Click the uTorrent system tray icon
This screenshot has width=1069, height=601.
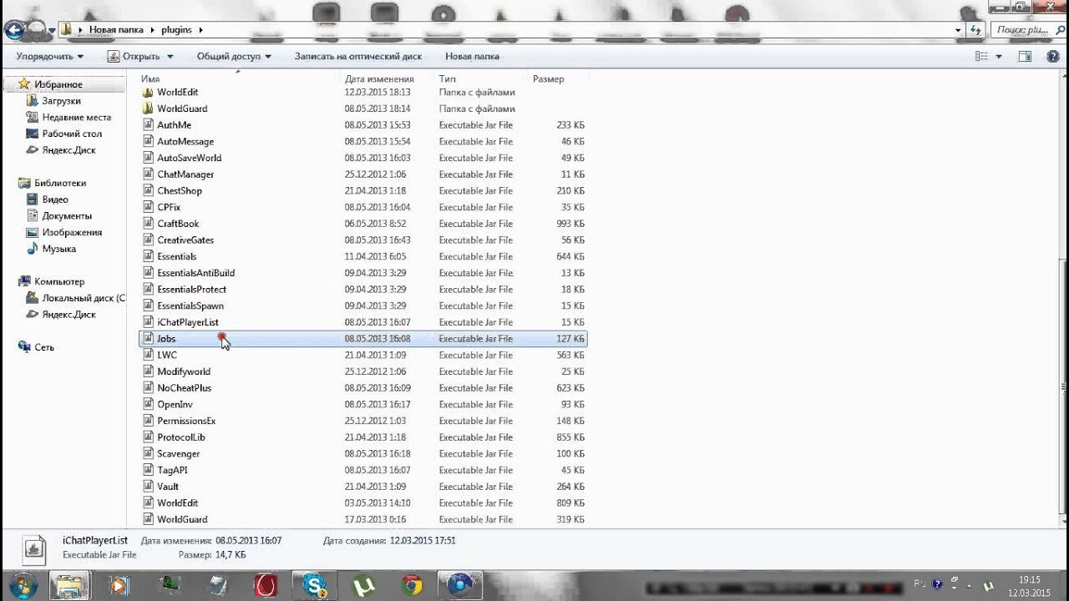(989, 585)
